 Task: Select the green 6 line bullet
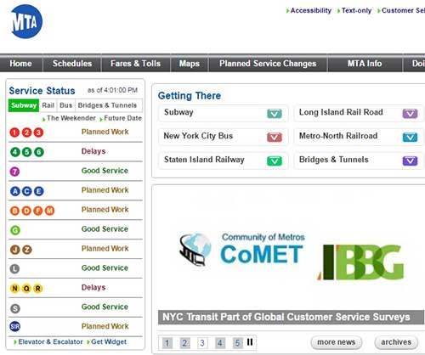pos(39,152)
